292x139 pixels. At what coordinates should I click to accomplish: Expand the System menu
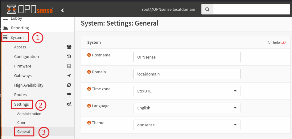click(x=17, y=37)
